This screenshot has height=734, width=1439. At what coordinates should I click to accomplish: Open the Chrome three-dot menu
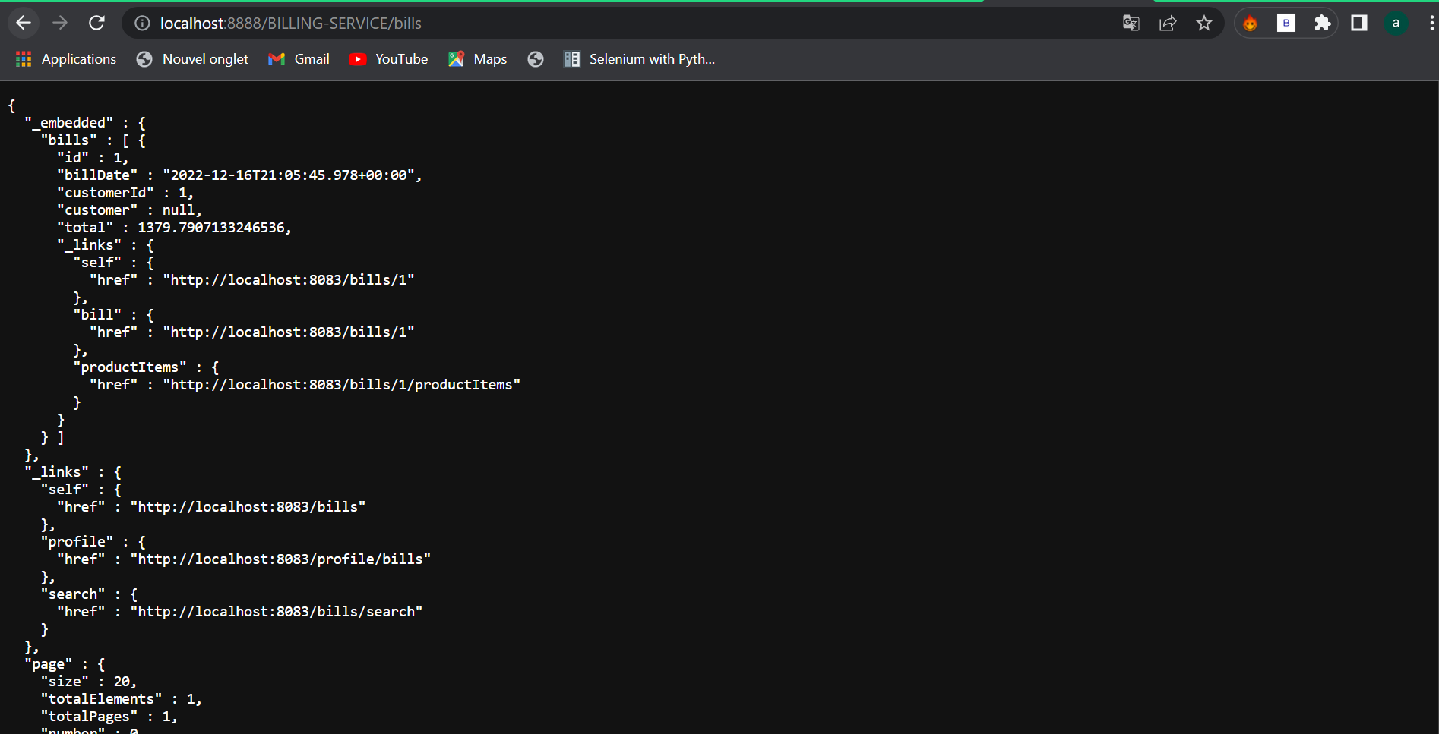click(x=1431, y=23)
